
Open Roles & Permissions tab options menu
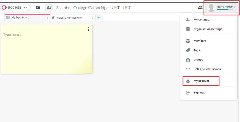pyautogui.click(x=93, y=18)
